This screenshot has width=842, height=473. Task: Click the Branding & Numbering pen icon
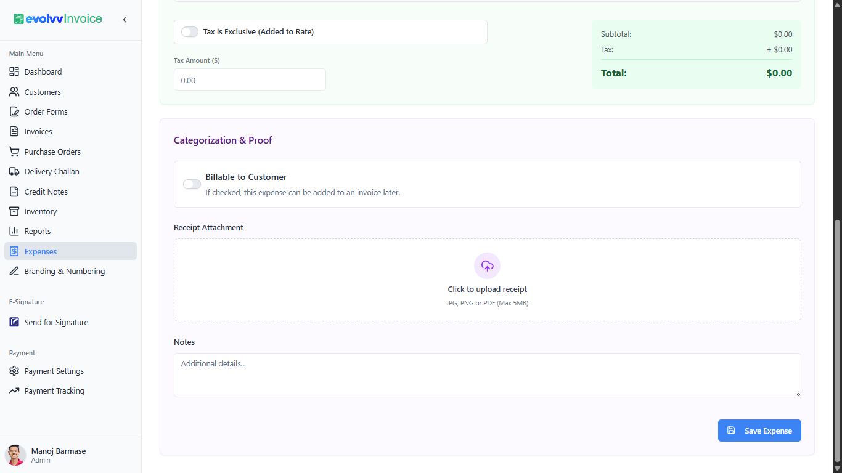tap(14, 271)
